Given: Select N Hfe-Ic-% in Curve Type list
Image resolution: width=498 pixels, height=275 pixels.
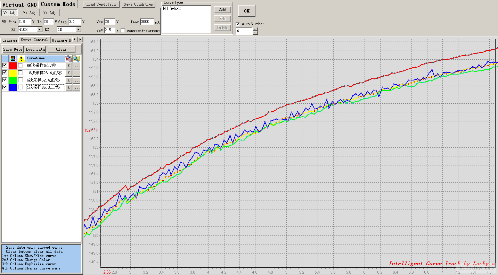Looking at the screenshot, I should click(x=172, y=8).
